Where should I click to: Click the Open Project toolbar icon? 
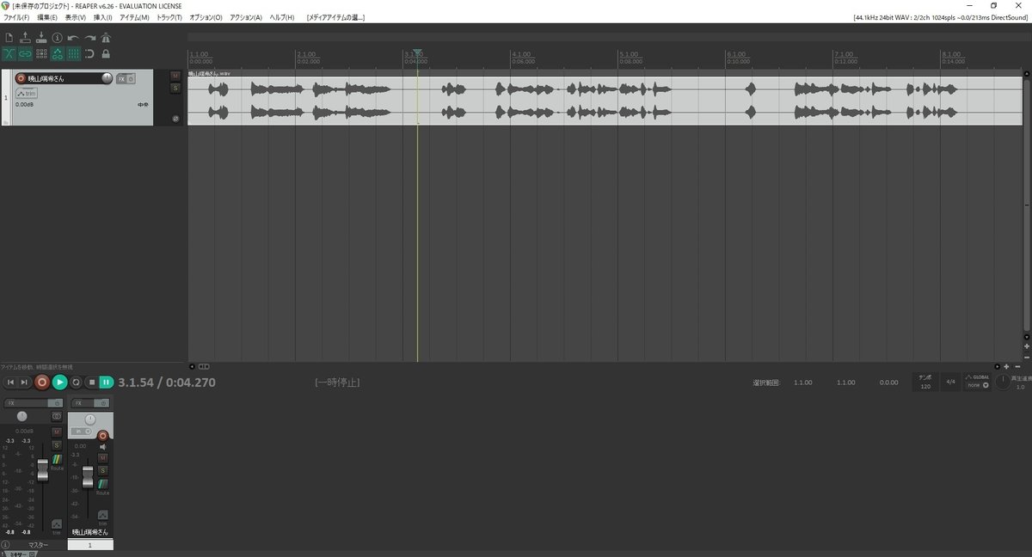[25, 38]
